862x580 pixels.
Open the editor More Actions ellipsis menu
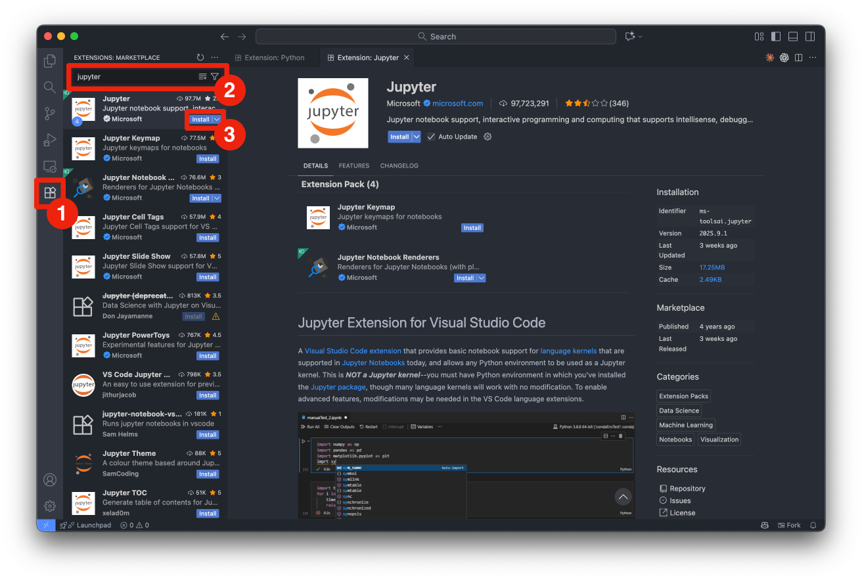click(813, 58)
